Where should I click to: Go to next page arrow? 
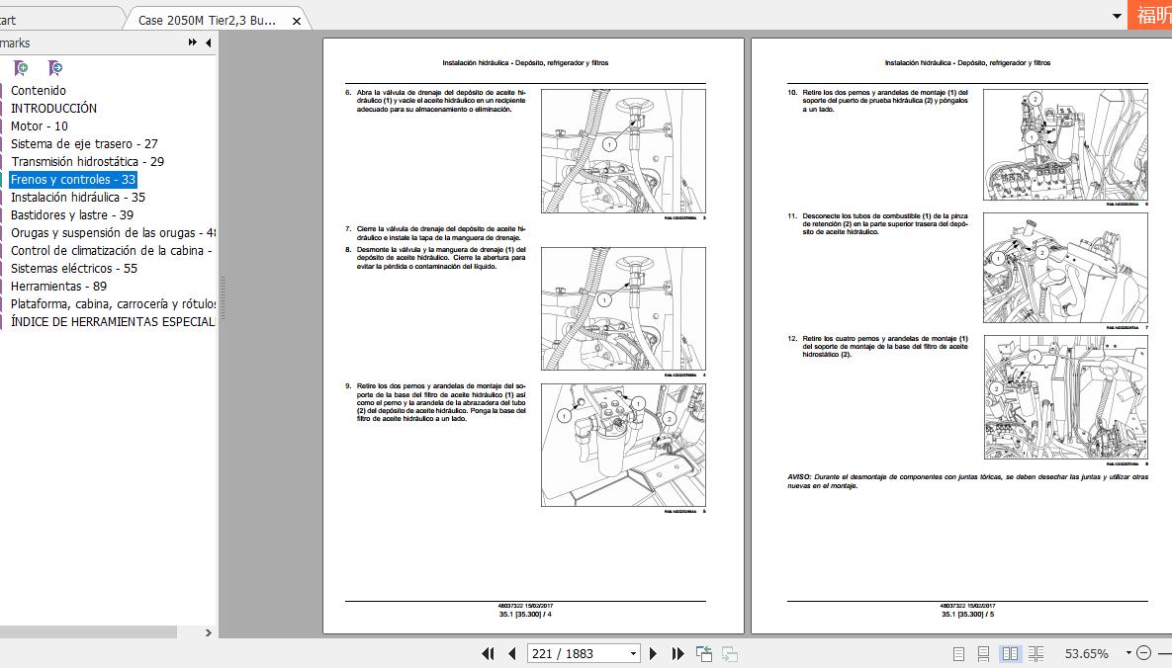coord(654,654)
